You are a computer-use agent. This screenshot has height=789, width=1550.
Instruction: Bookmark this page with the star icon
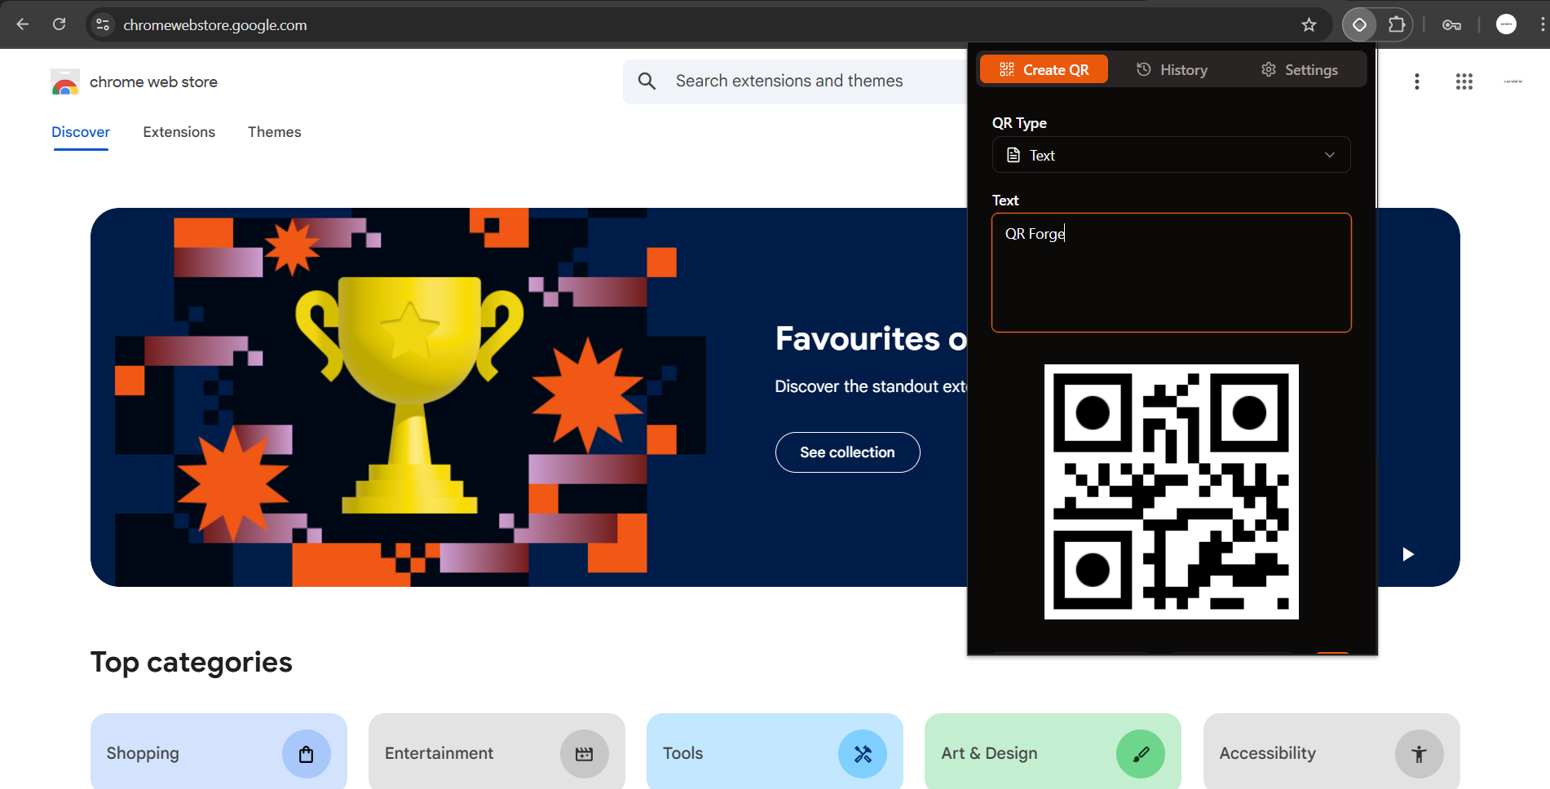pos(1309,24)
